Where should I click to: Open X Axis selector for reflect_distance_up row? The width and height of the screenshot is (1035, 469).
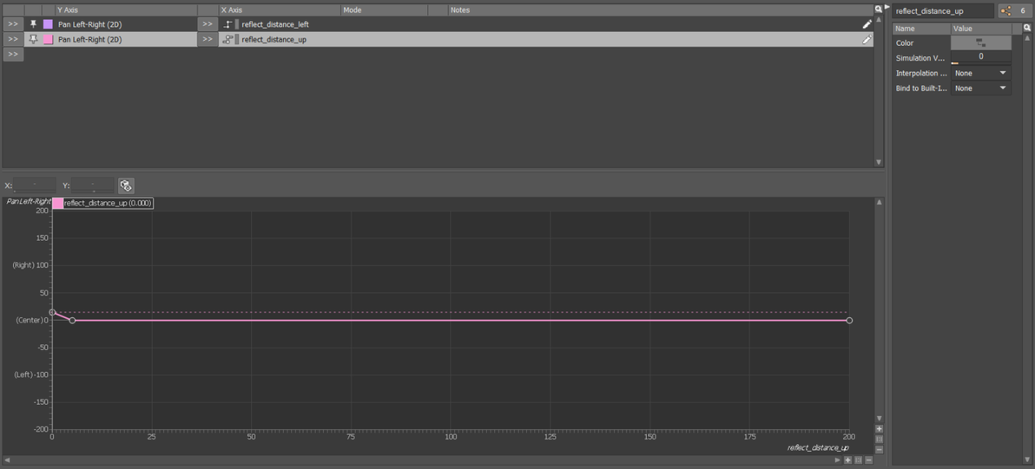(x=208, y=40)
